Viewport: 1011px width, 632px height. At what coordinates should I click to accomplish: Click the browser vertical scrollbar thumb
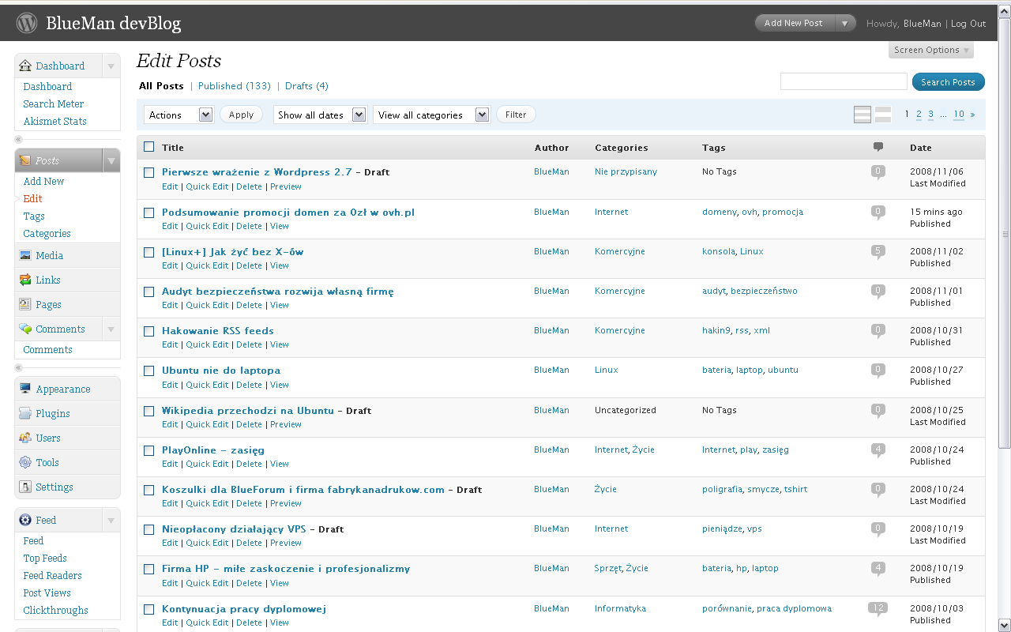[x=1005, y=233]
